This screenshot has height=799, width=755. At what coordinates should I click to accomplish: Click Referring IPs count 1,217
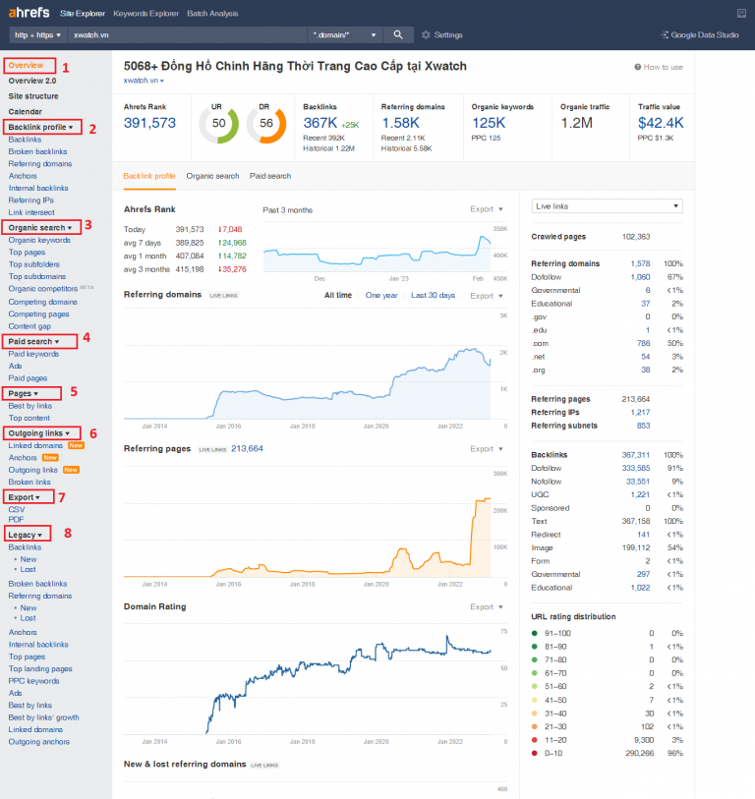click(640, 412)
